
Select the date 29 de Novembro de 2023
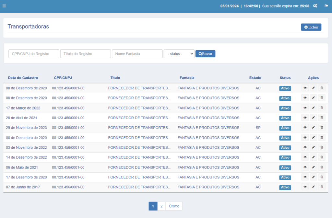pos(26,128)
